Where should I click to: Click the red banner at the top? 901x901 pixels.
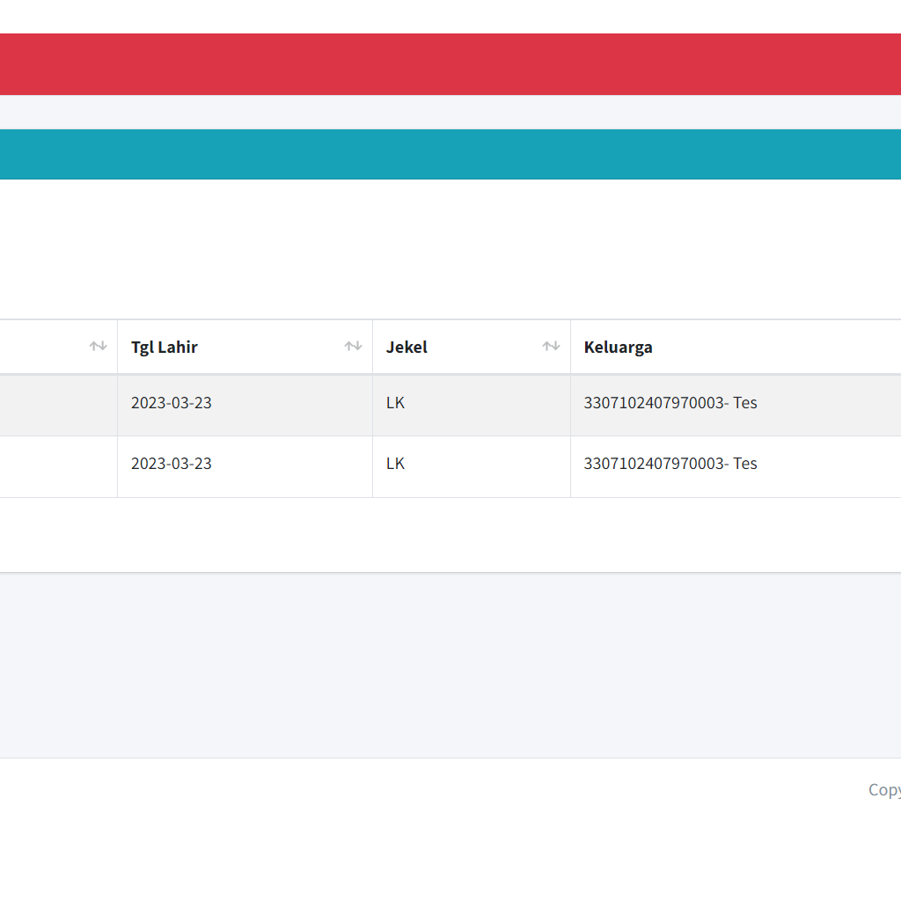point(450,64)
